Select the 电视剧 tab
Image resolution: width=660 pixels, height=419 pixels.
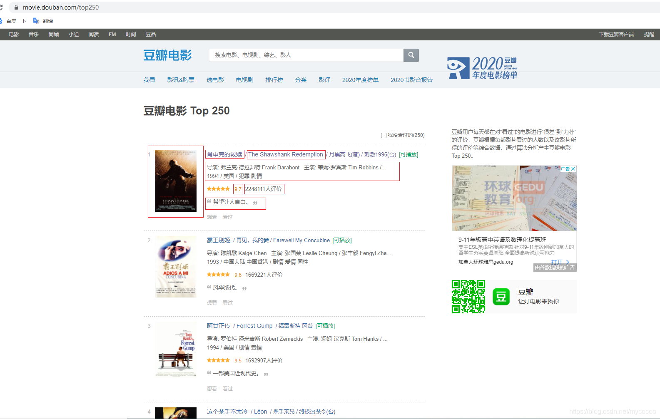pyautogui.click(x=244, y=80)
